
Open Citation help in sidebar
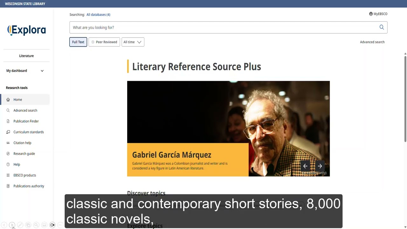click(22, 143)
